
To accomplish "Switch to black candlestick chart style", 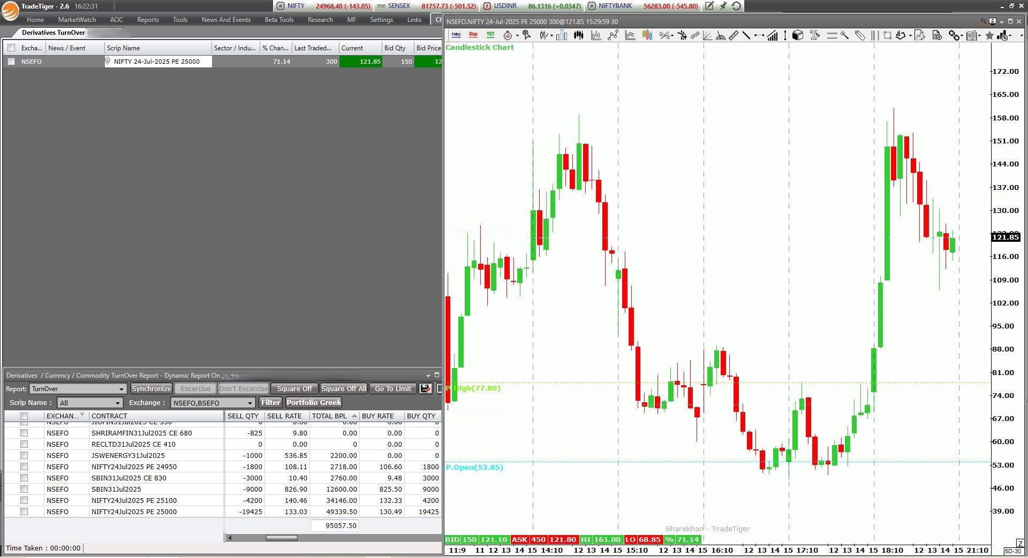I will click(579, 35).
